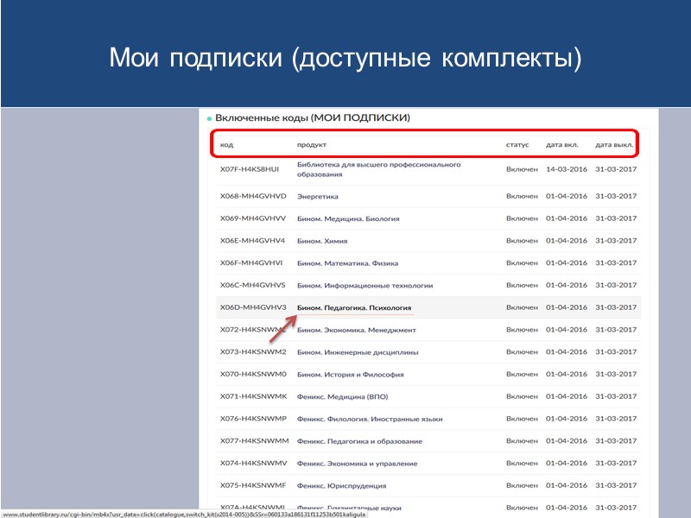This screenshot has height=518, width=691.
Task: Click 31-03-2017 in the 'Феникс. Юриспруденция' row
Action: click(x=616, y=485)
